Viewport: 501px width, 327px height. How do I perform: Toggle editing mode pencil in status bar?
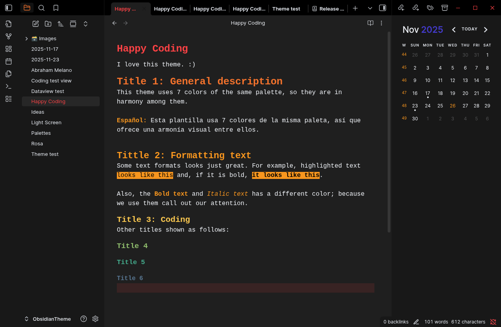point(416,322)
